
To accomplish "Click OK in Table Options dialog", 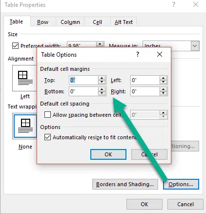I will [108, 154].
